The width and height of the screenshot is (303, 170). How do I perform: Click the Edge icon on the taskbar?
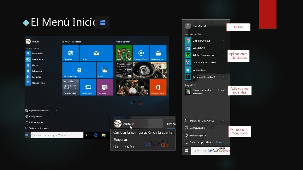coord(95,135)
